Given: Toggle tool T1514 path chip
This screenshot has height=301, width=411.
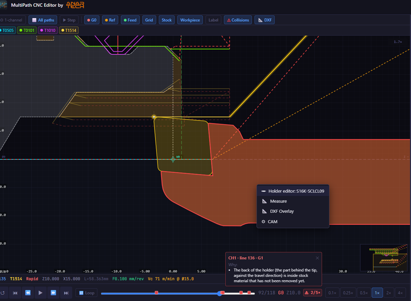Looking at the screenshot, I should click(x=69, y=30).
